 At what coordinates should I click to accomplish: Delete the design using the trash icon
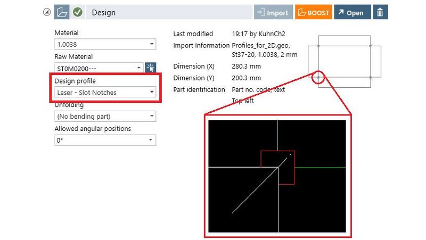(380, 12)
